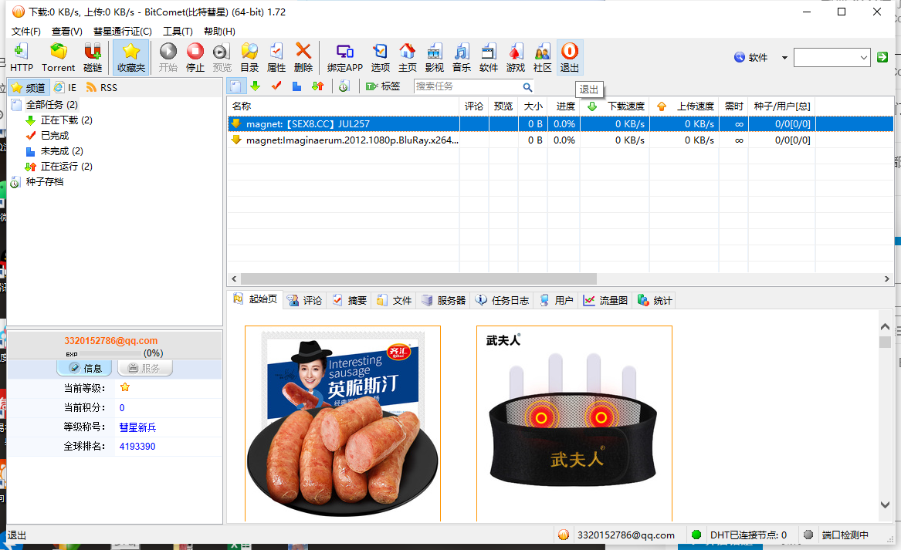Open the 音乐 music channel
901x550 pixels.
pos(461,57)
